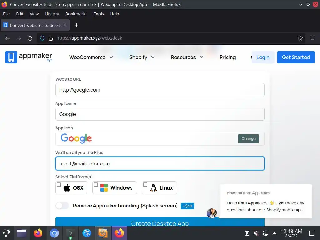
Task: Open the History menu
Action: [52, 14]
